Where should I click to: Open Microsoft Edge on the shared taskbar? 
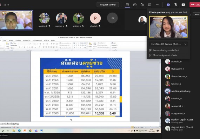(x=19, y=131)
